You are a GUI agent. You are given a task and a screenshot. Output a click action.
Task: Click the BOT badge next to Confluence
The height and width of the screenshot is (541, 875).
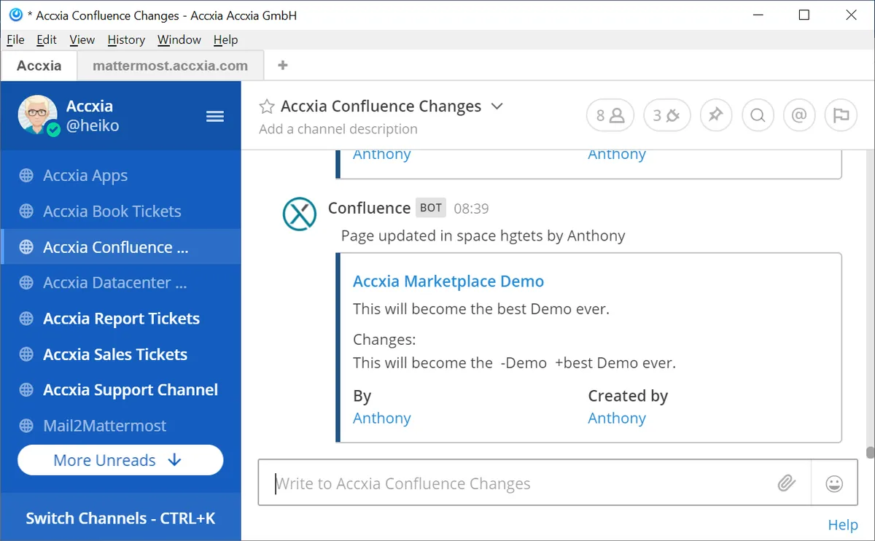431,208
